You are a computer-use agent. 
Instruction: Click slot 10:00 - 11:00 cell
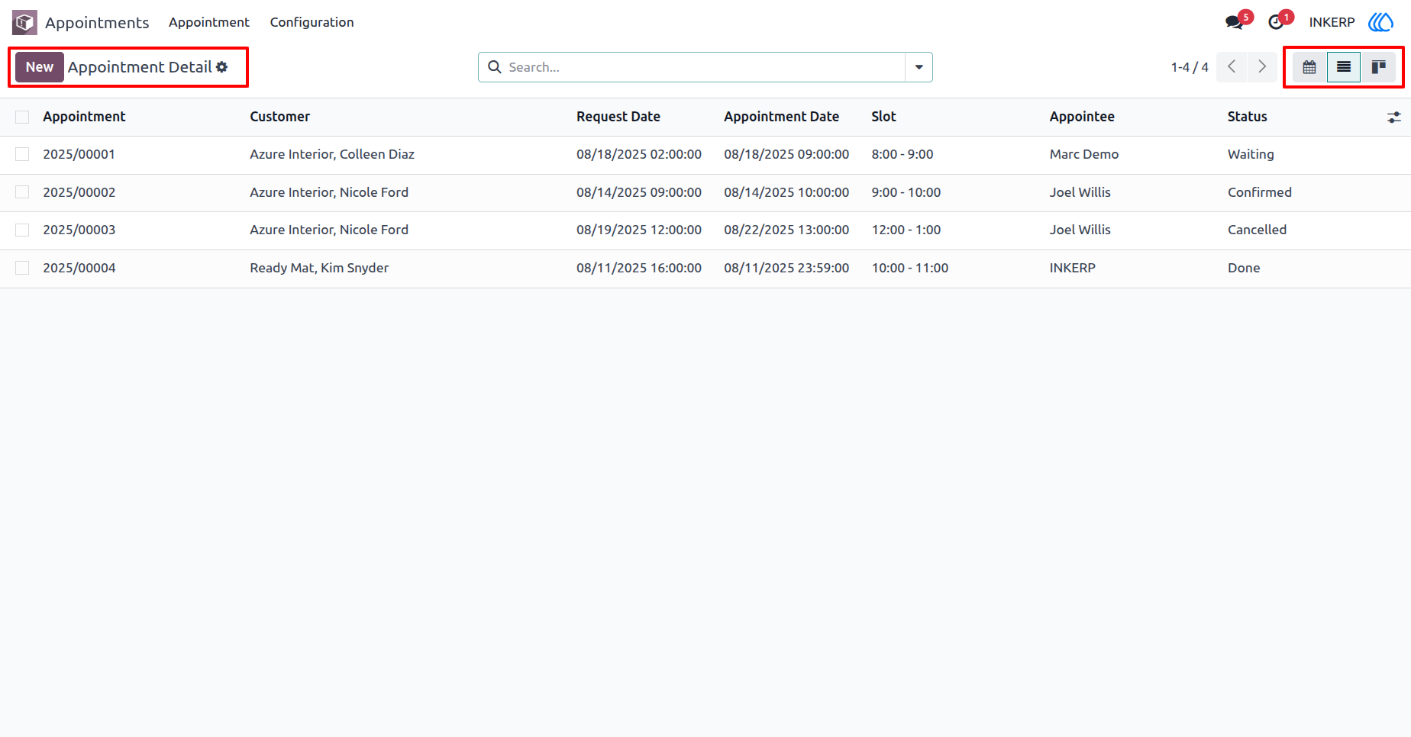[x=909, y=268]
